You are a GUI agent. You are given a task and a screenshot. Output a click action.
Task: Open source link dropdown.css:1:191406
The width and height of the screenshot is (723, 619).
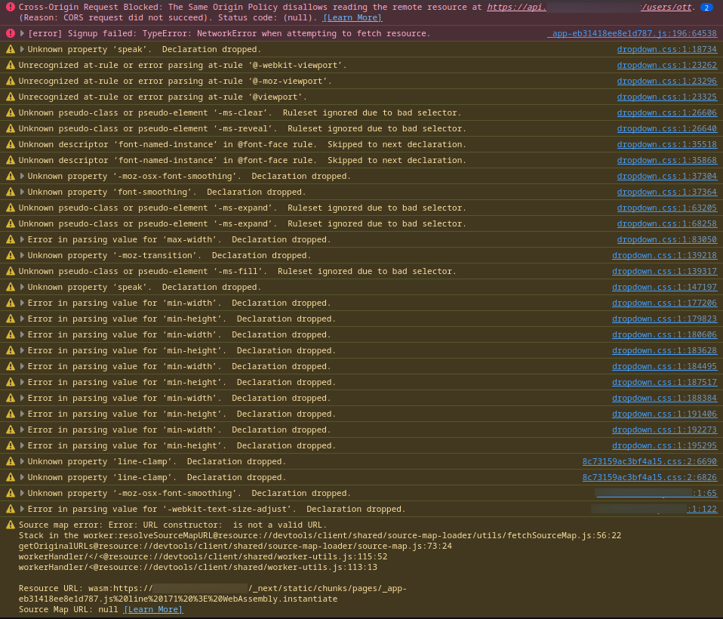pyautogui.click(x=664, y=414)
